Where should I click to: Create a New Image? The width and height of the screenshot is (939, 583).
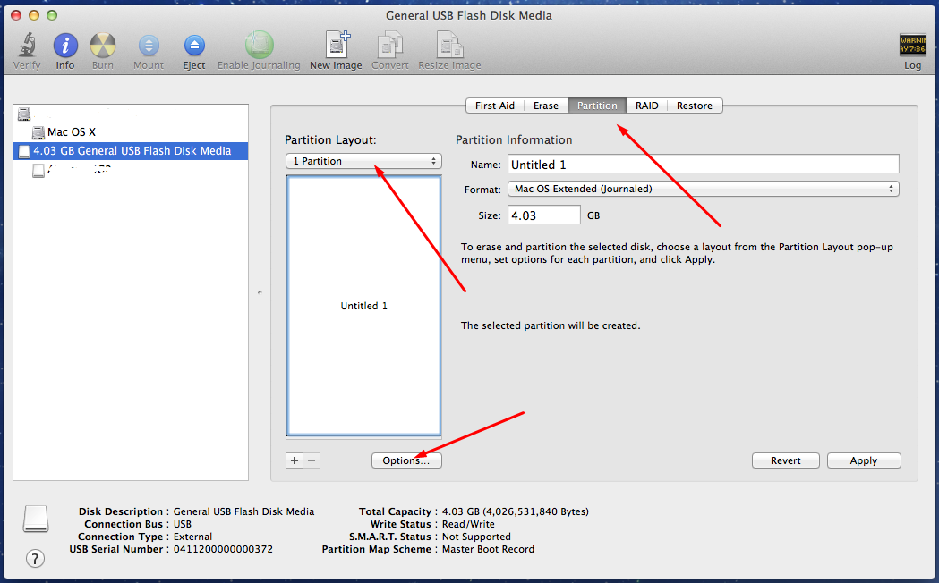[x=337, y=45]
